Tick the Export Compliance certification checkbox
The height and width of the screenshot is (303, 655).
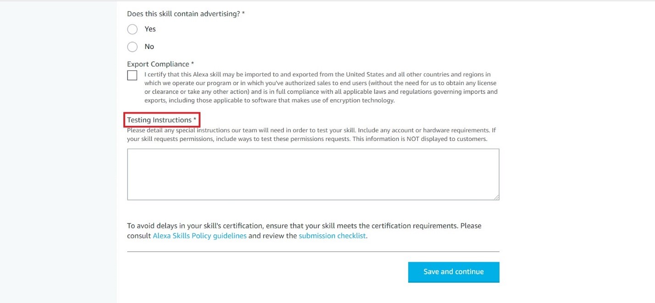click(x=132, y=76)
